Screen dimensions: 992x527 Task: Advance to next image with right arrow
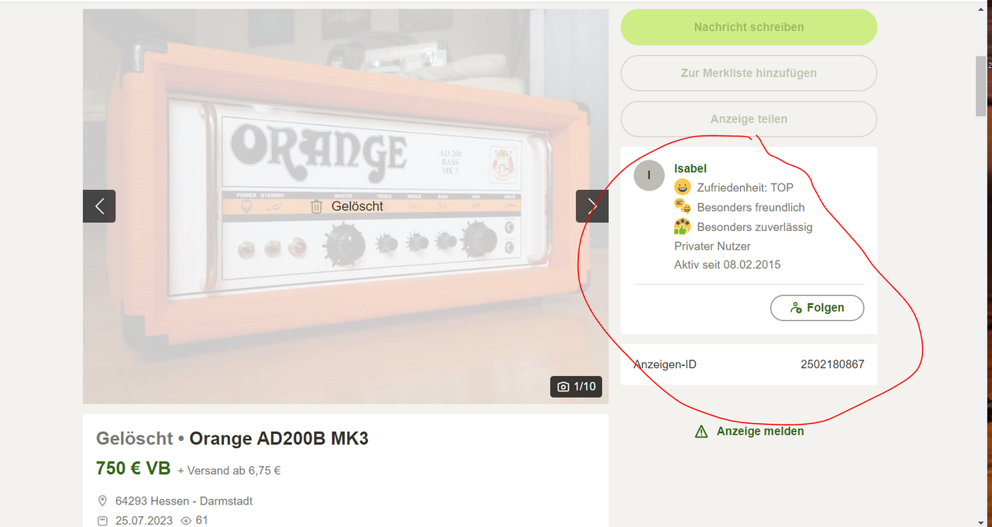pyautogui.click(x=592, y=206)
